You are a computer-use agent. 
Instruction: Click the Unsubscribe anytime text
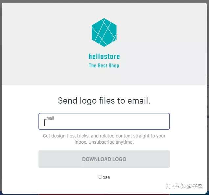click(111, 142)
